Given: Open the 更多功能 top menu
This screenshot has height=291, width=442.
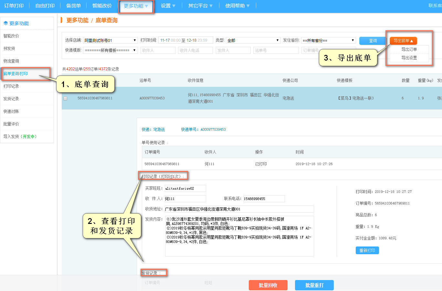Looking at the screenshot, I should 136,6.
